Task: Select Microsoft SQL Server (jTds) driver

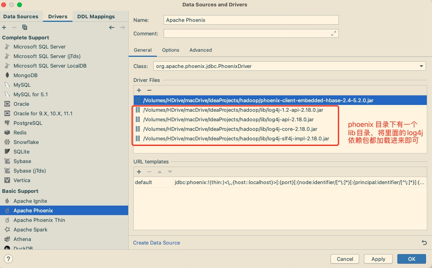Action: point(64,56)
